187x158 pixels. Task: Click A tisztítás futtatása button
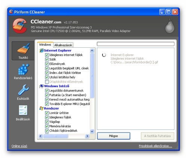click(x=157, y=136)
